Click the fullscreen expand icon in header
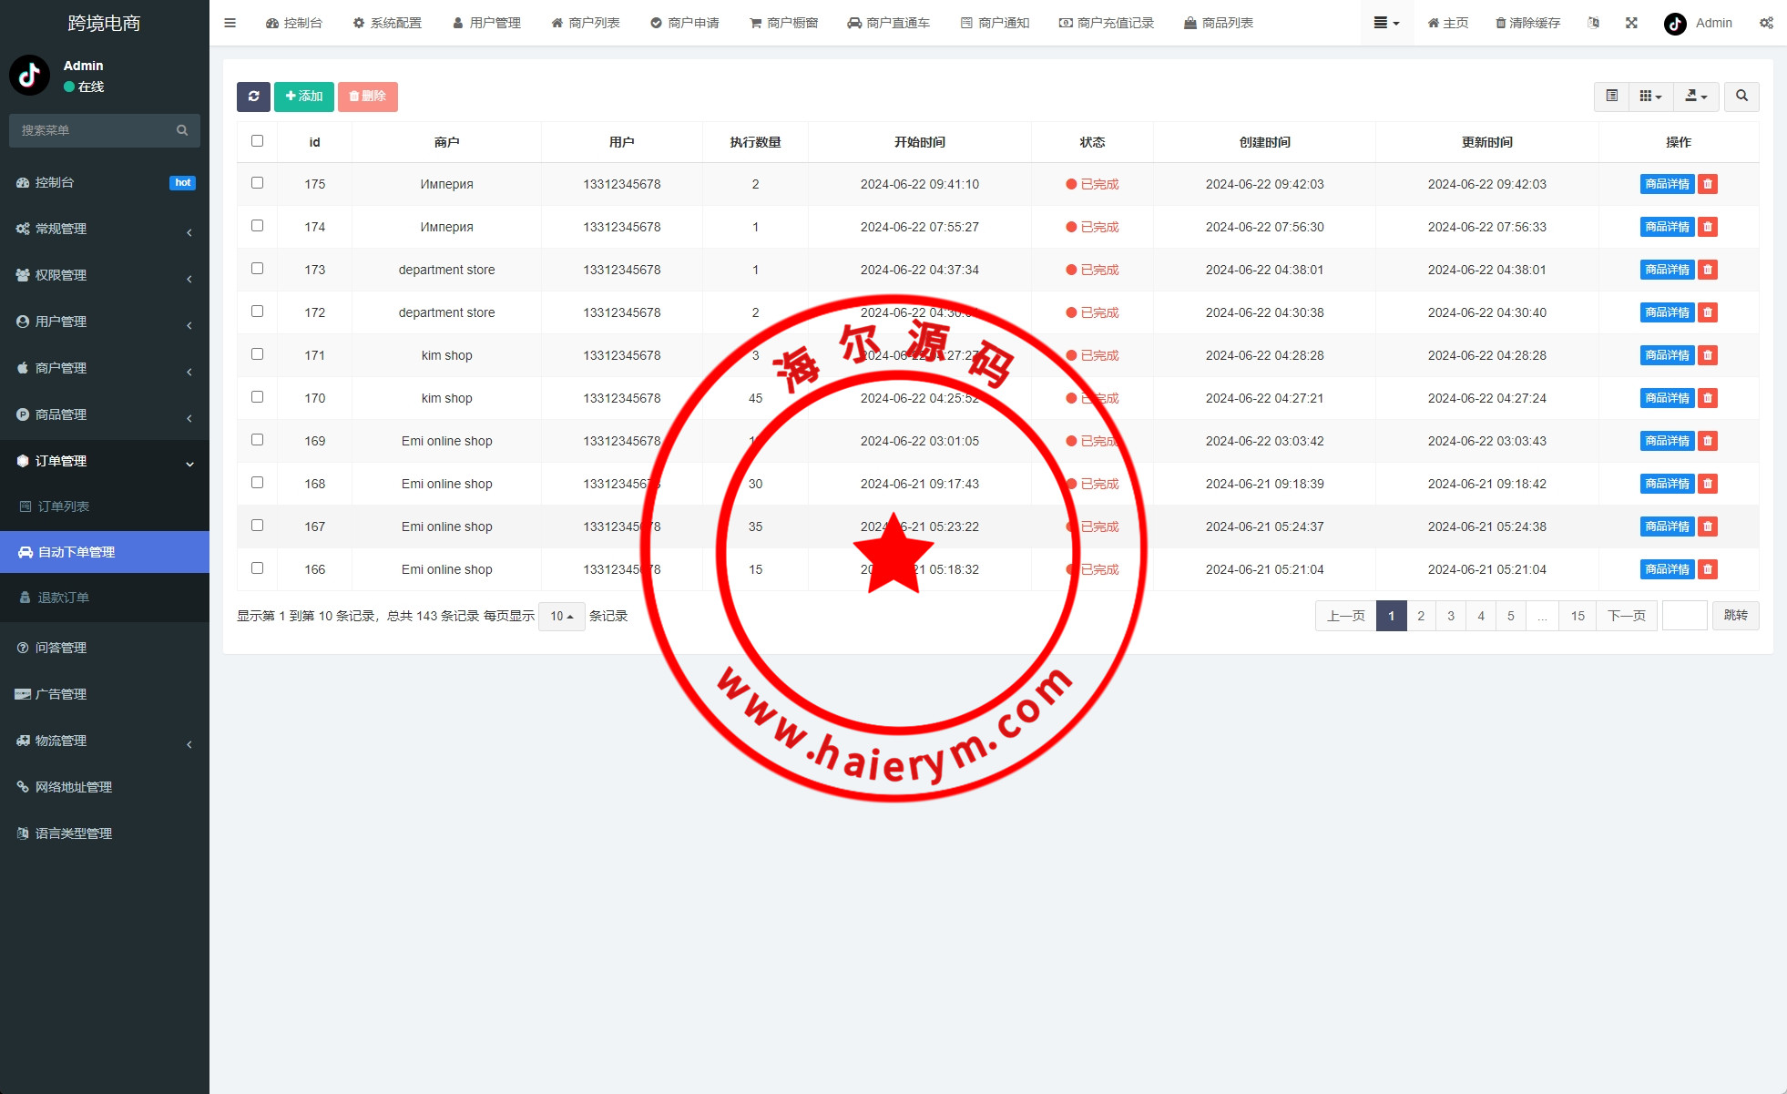 [1631, 23]
